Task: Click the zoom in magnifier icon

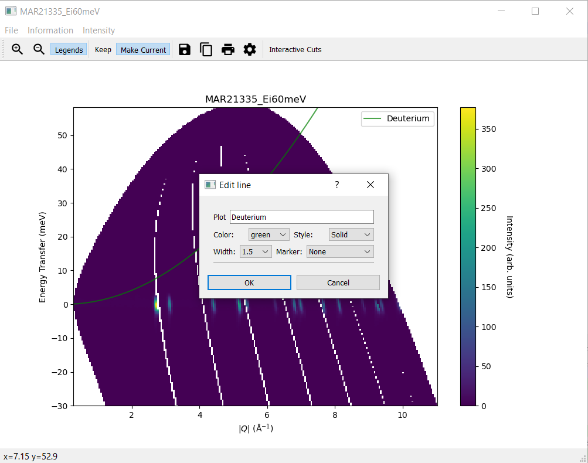Action: 18,50
